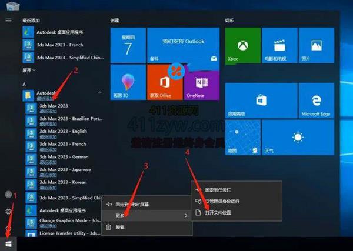Open the 电影和电视 (Movies & TV) tile
The width and height of the screenshot is (353, 251).
[x=278, y=47]
